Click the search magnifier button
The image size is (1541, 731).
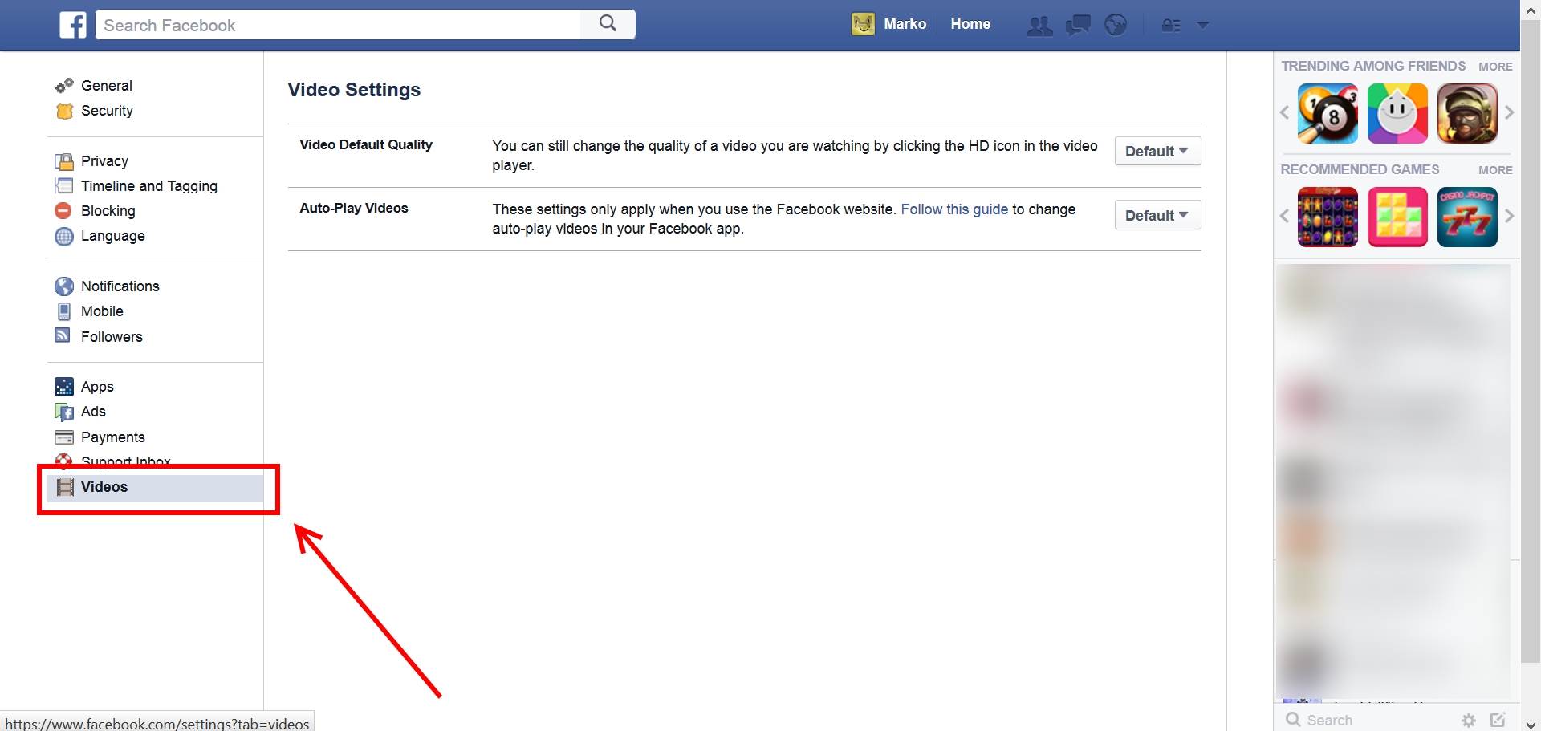point(608,24)
